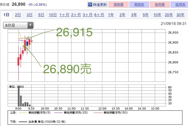Open the 5分足 interval dropdown
Viewport: 188px width, 126px height.
(18, 25)
